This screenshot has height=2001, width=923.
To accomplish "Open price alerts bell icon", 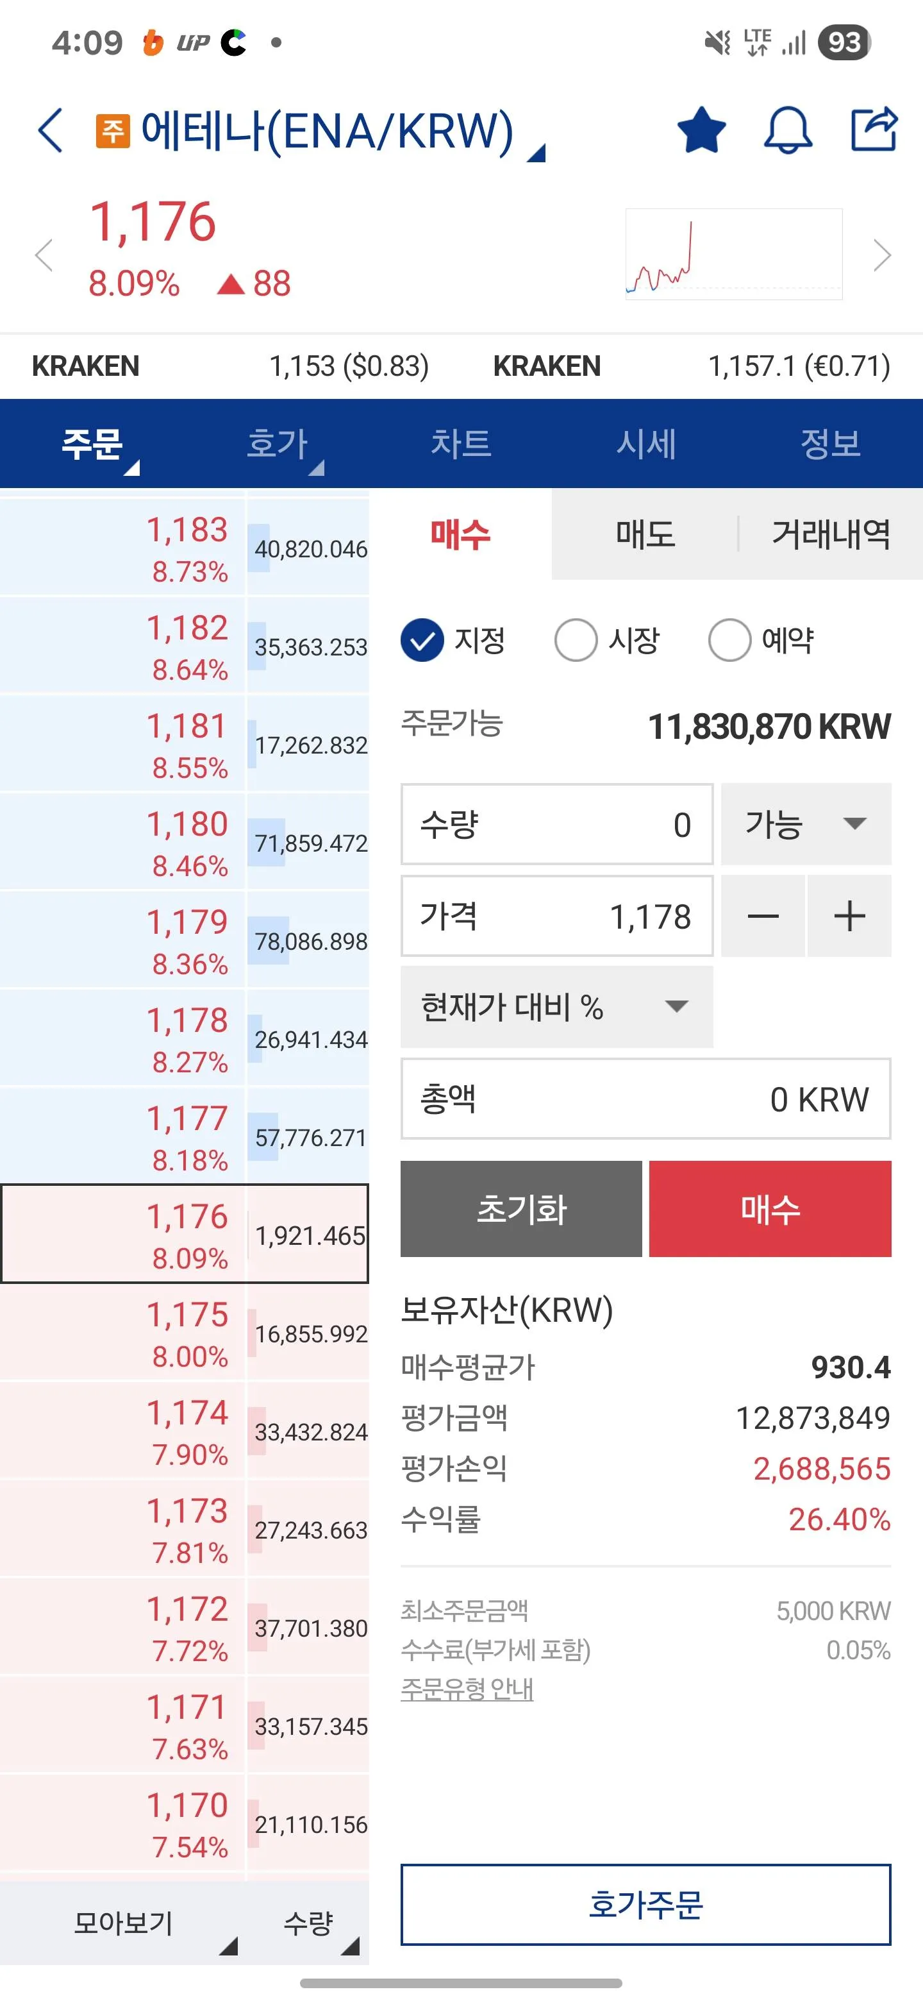I will coord(788,130).
